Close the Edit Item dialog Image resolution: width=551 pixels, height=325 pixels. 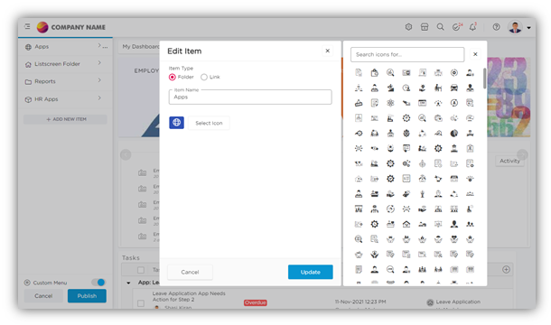click(x=327, y=51)
